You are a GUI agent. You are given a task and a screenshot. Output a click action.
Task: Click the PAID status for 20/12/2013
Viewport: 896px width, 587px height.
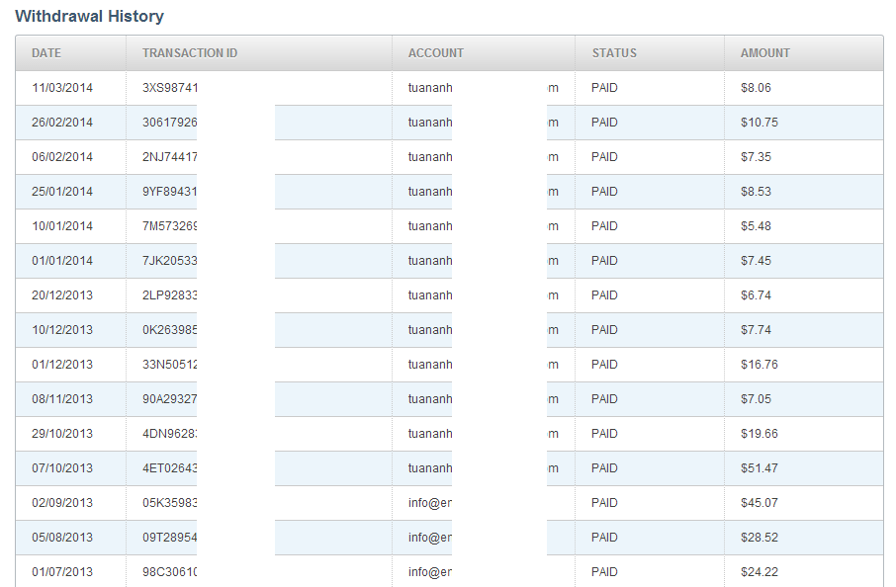tap(604, 295)
